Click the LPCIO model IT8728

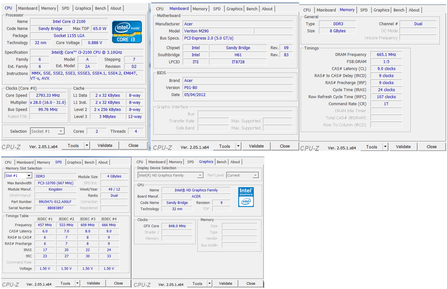pyautogui.click(x=238, y=62)
